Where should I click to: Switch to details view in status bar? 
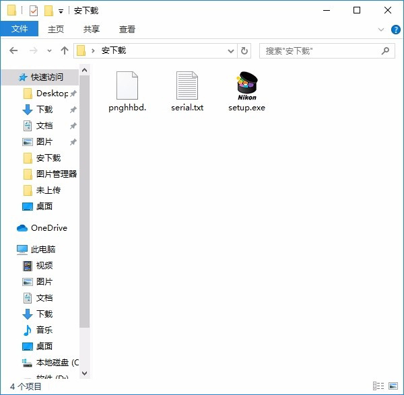(378, 386)
